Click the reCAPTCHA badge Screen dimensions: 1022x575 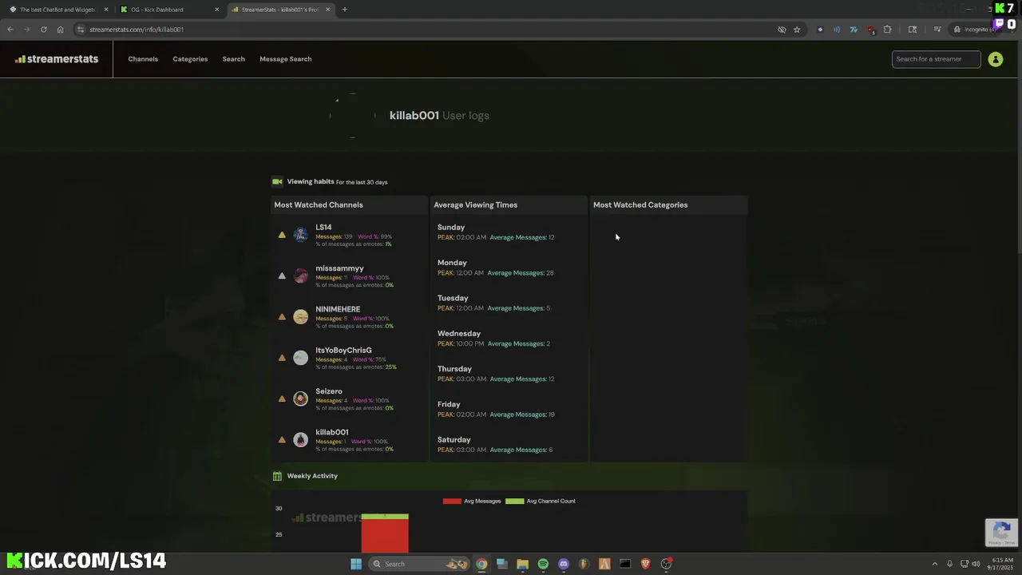click(x=1002, y=532)
